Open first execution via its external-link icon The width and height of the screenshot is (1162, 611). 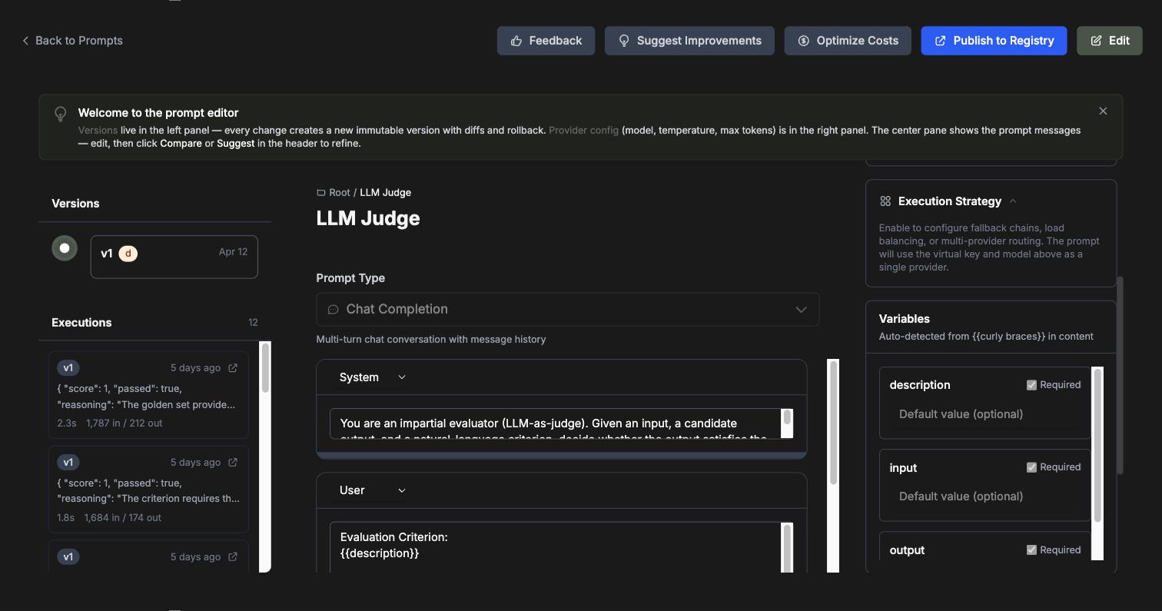click(233, 368)
